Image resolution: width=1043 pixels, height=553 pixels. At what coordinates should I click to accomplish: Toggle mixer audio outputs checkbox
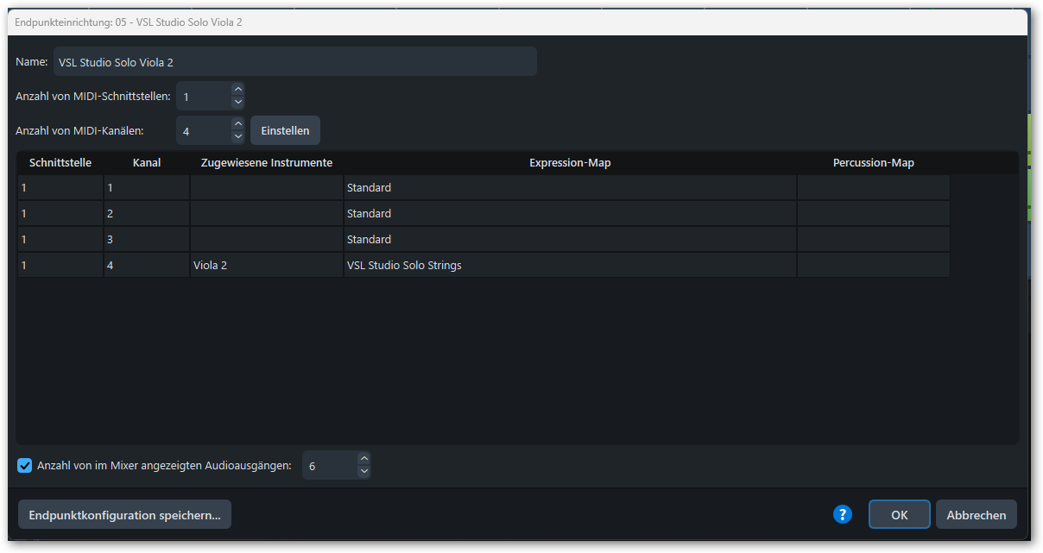[25, 466]
